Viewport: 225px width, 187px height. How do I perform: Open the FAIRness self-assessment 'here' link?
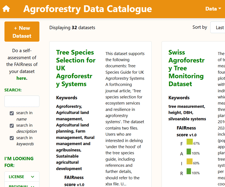point(21,78)
